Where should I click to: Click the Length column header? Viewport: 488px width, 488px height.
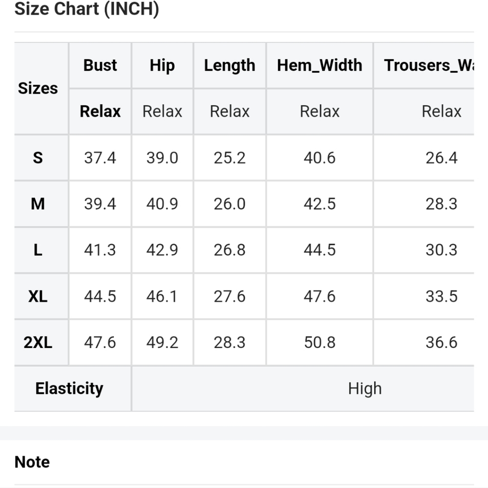click(230, 65)
